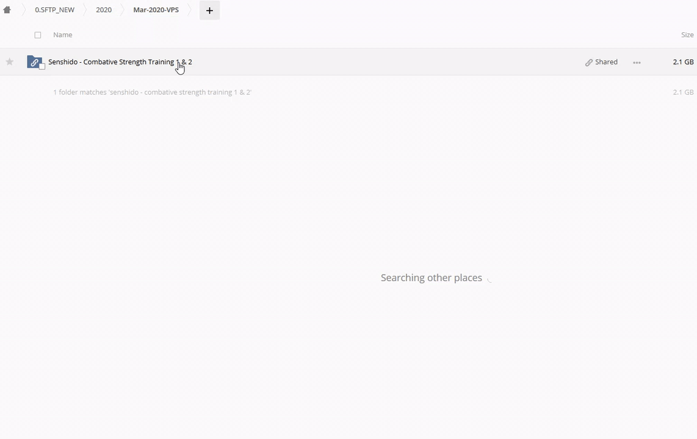Sort the file list by Name column
The width and height of the screenshot is (697, 439).
(62, 35)
